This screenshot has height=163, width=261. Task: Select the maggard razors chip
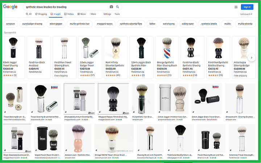pyautogui.click(x=105, y=24)
